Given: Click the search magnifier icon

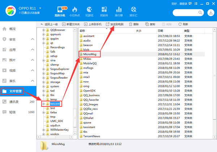Looking at the screenshot, I should (x=200, y=13).
